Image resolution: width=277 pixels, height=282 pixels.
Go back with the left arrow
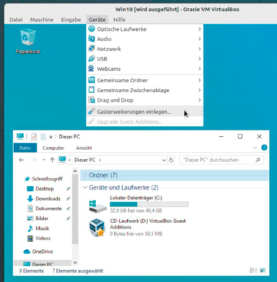pos(22,160)
